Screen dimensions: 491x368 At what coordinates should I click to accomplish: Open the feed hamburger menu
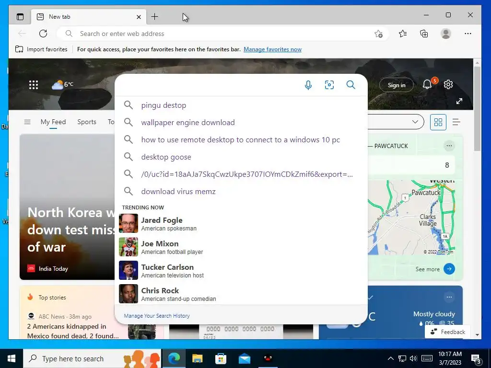[x=27, y=122]
